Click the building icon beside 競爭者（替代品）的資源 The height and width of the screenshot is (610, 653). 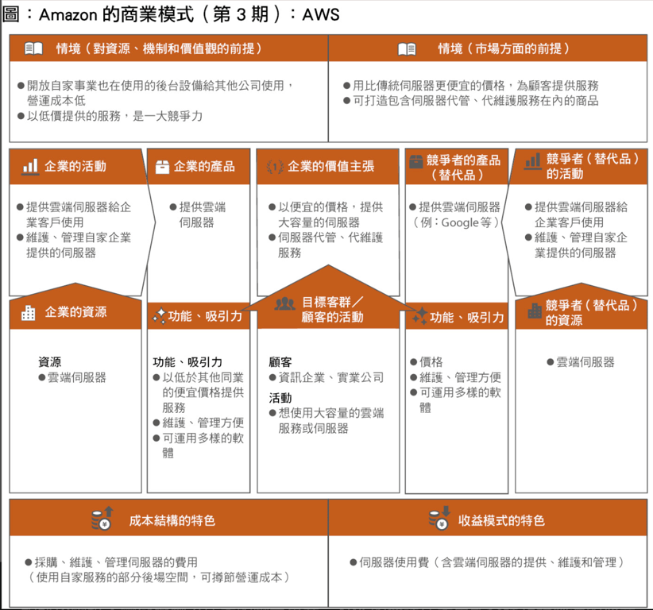(535, 311)
